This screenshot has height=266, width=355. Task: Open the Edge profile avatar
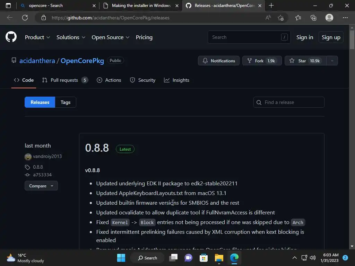(329, 18)
